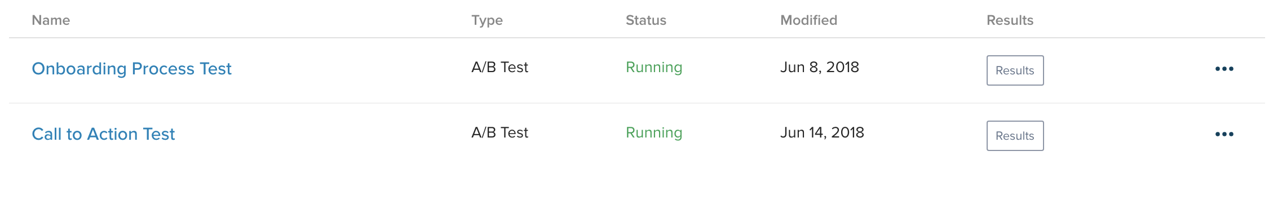
Task: Click A/B Test type in Onboarding row
Action: point(499,68)
